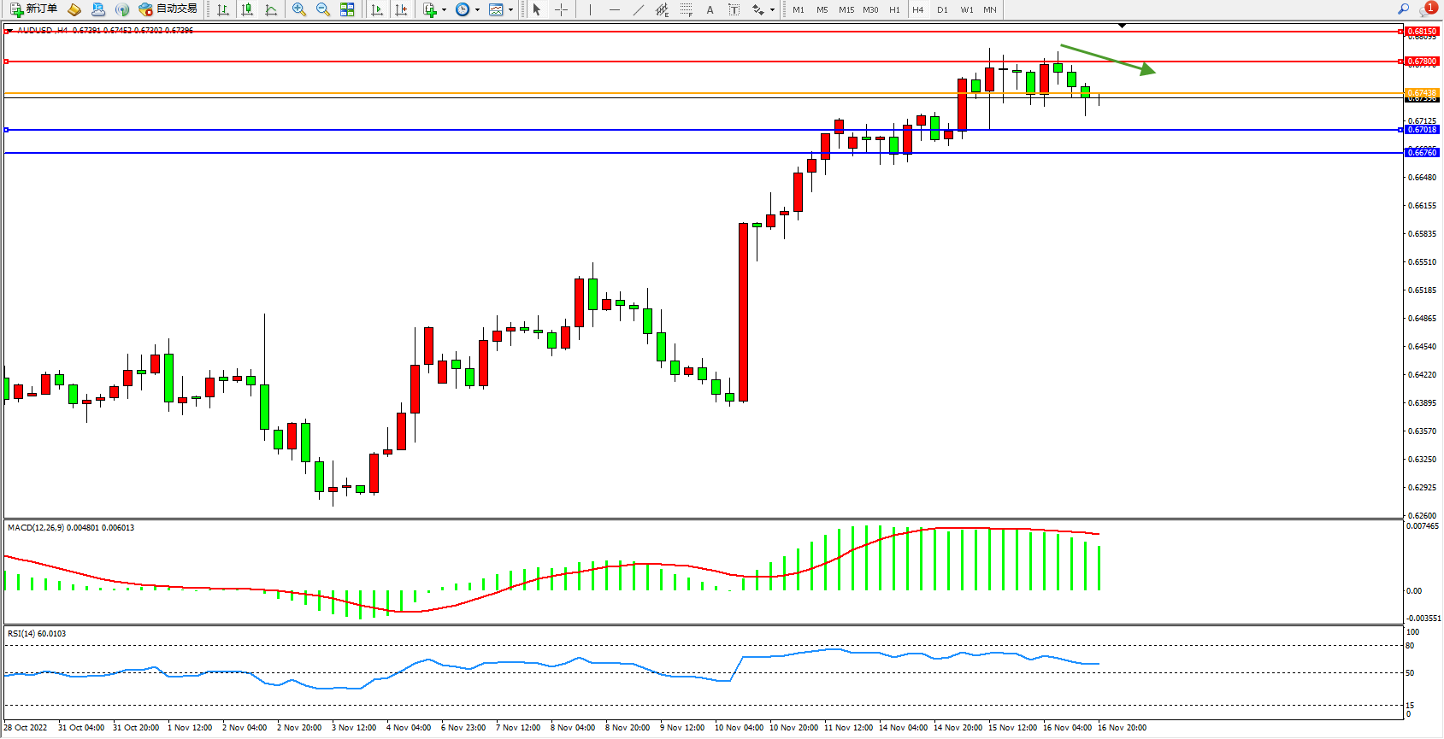Switch to line chart mode

coord(271,9)
